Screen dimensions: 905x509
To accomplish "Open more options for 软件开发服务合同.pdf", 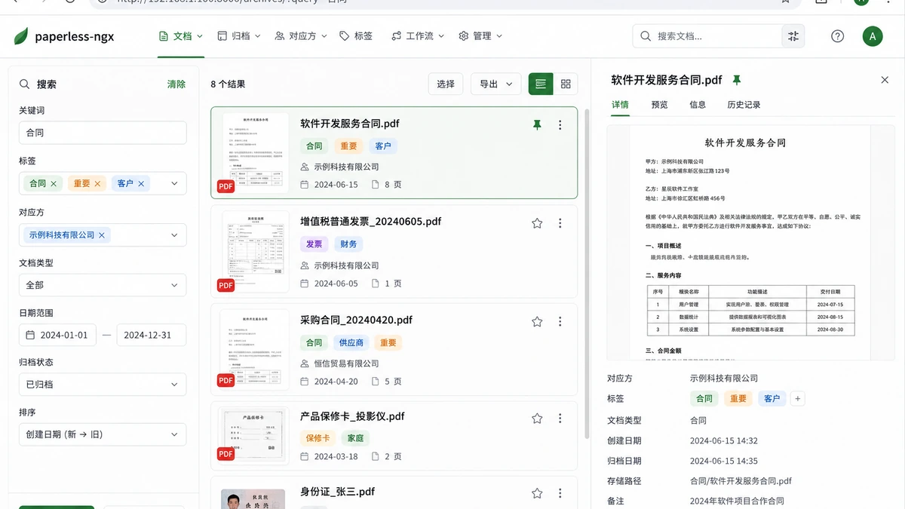I will click(x=560, y=125).
